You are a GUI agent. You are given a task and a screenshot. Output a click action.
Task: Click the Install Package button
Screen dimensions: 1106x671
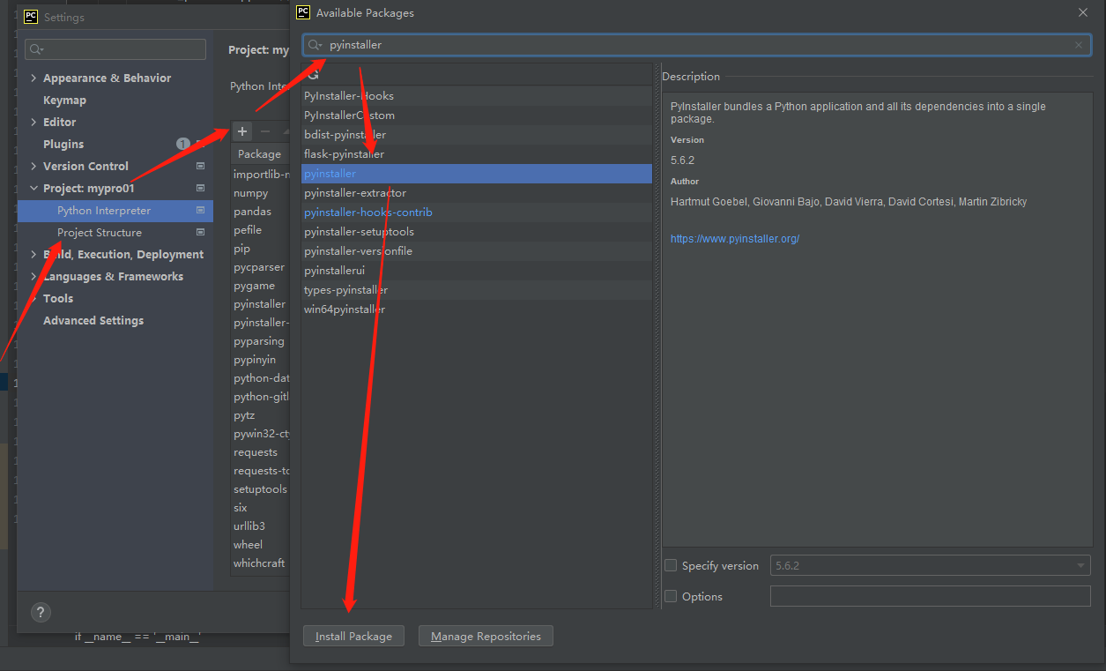353,636
